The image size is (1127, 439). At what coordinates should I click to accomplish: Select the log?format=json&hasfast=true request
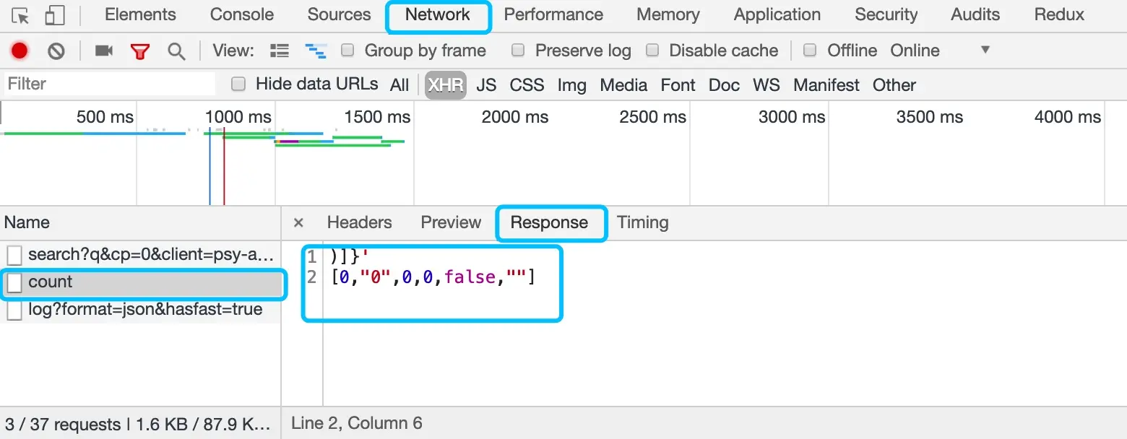(141, 310)
